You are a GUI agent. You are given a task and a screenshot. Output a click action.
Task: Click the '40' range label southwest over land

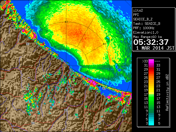click(28, 88)
